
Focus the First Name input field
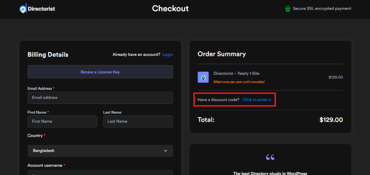click(x=62, y=121)
